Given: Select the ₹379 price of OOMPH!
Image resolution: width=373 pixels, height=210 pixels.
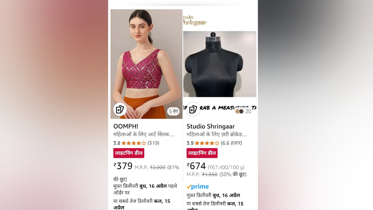Looking at the screenshot, I should tap(123, 166).
